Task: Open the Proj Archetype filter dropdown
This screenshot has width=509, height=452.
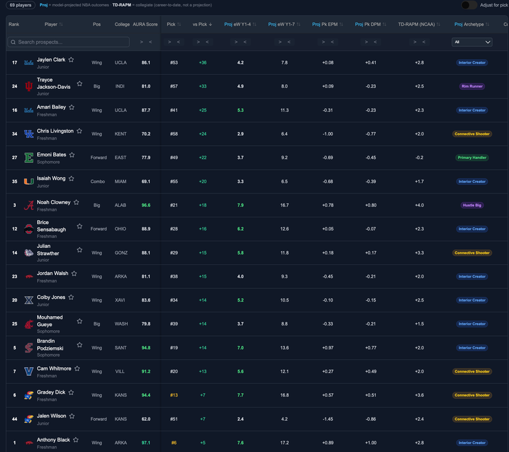Action: point(472,42)
